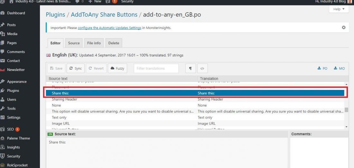
Task: Switch to the File info tab
Action: [x=94, y=43]
